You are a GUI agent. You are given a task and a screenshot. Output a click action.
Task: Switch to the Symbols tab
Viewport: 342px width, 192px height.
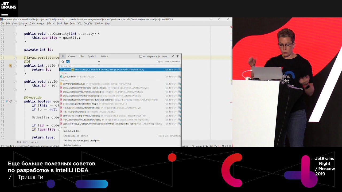coord(92,56)
